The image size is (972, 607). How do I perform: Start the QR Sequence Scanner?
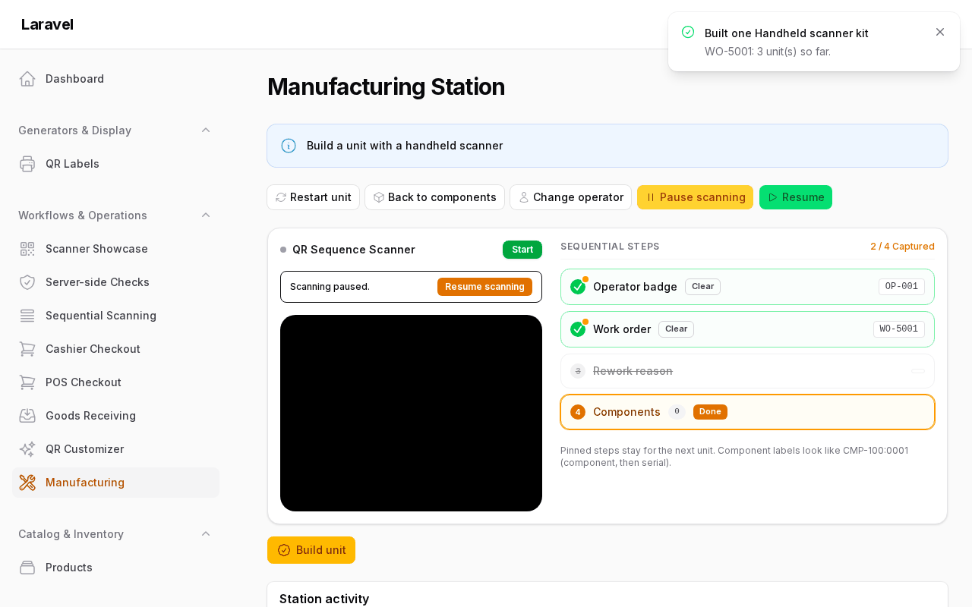(522, 250)
